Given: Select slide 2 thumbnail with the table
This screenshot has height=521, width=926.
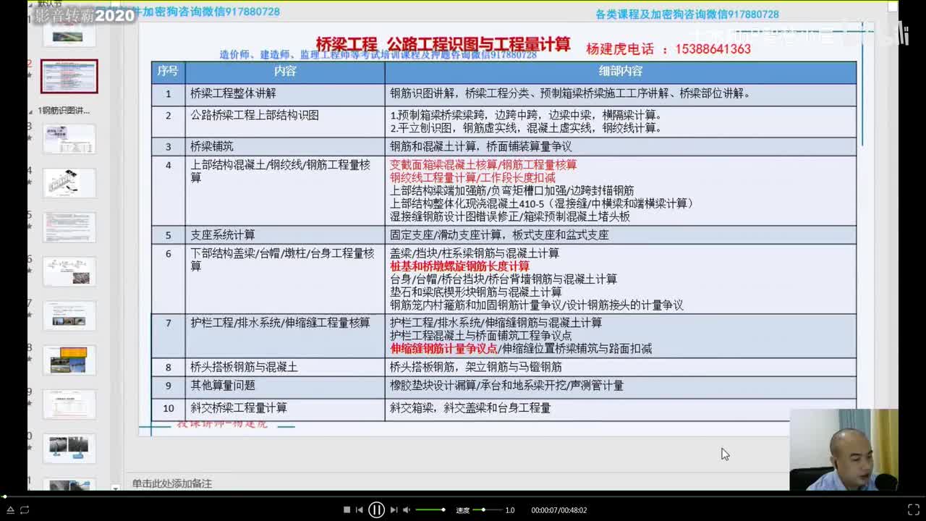Looking at the screenshot, I should (69, 76).
